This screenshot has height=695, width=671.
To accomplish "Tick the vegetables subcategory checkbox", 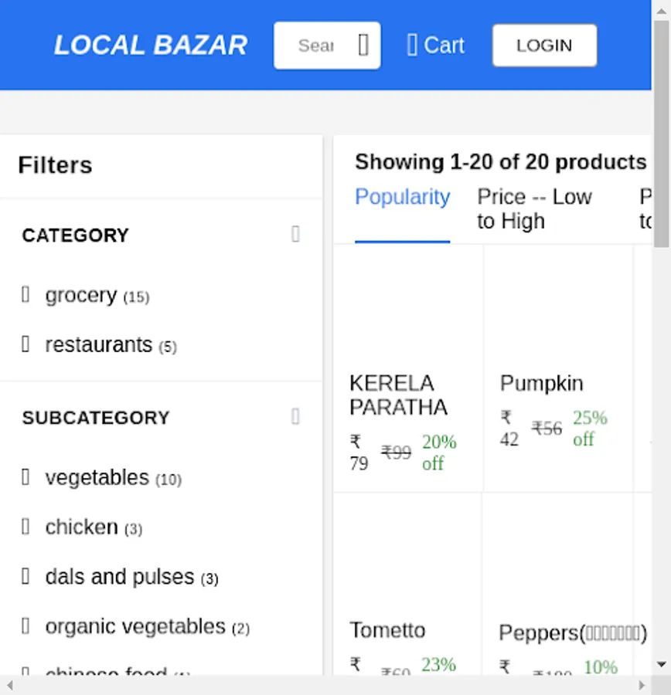I will coord(26,477).
